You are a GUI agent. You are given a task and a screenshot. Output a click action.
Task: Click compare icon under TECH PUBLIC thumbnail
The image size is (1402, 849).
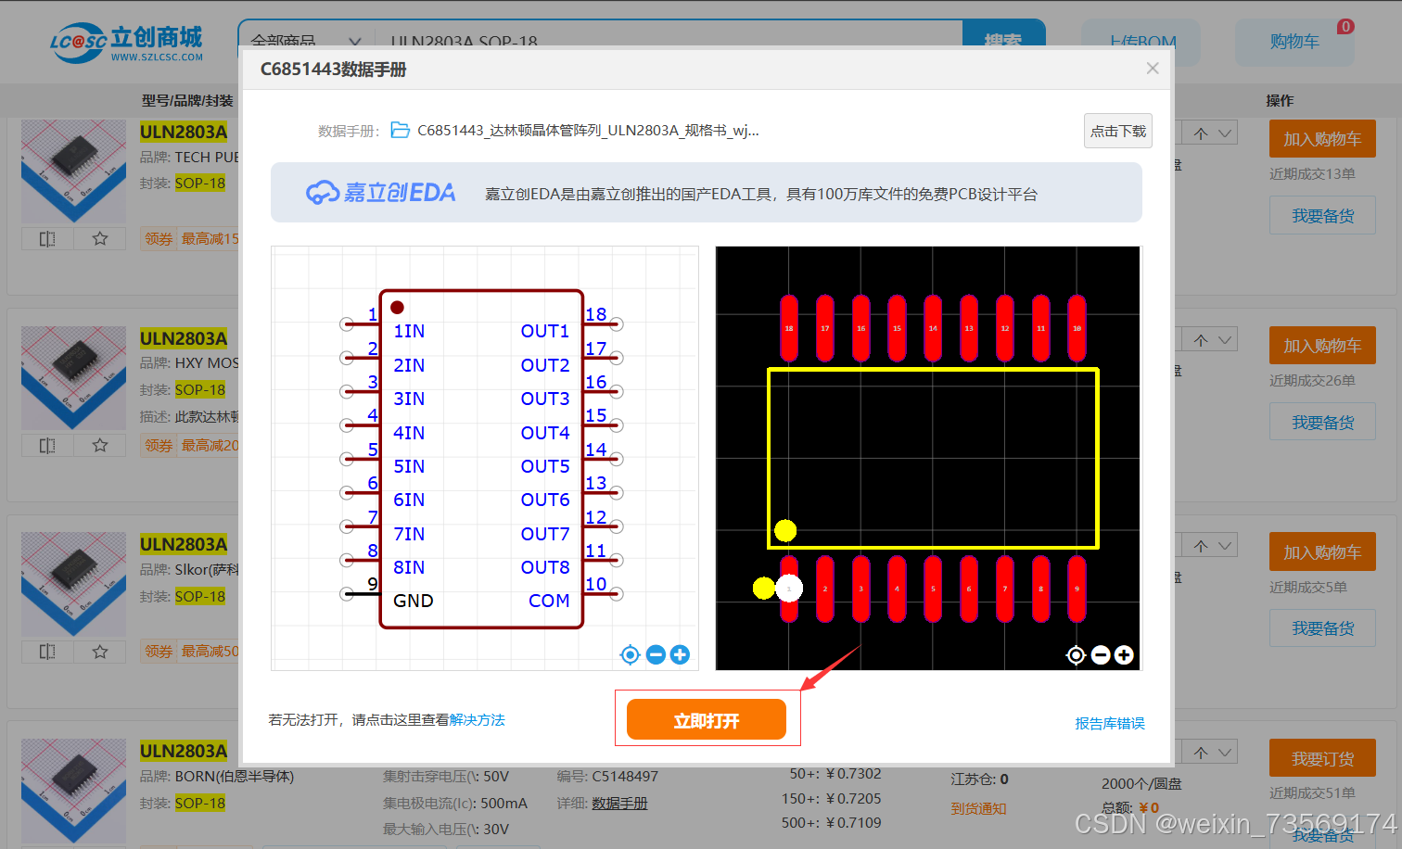point(47,239)
